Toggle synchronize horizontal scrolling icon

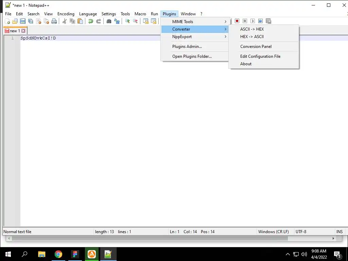(x=153, y=21)
